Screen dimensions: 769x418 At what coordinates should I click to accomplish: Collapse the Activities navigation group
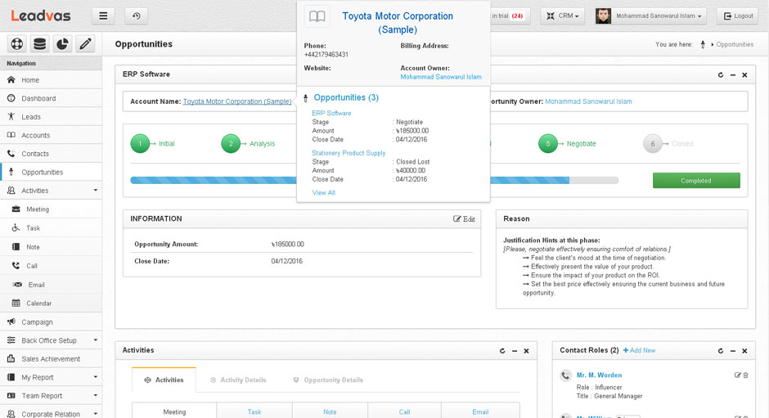(x=51, y=191)
